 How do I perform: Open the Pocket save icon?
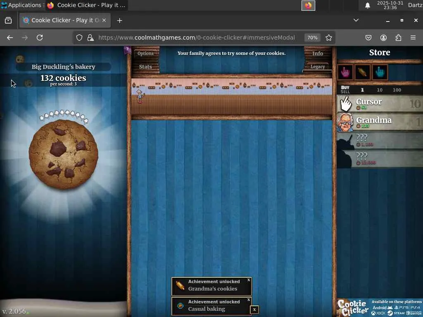tap(368, 38)
